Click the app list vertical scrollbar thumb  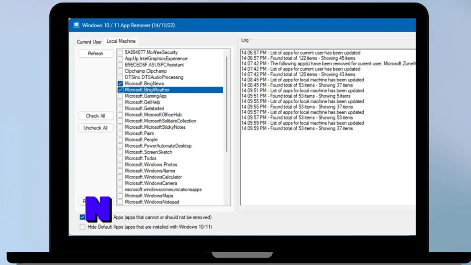pos(227,104)
